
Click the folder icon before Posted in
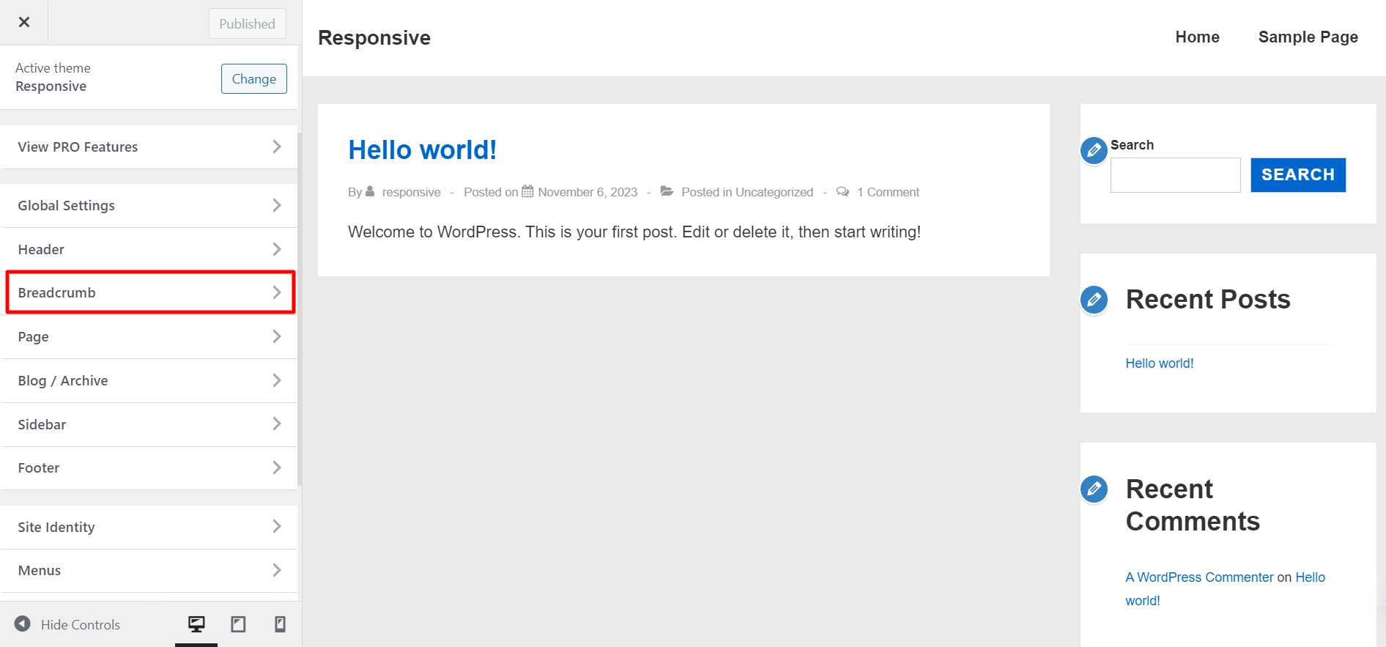[x=667, y=191]
